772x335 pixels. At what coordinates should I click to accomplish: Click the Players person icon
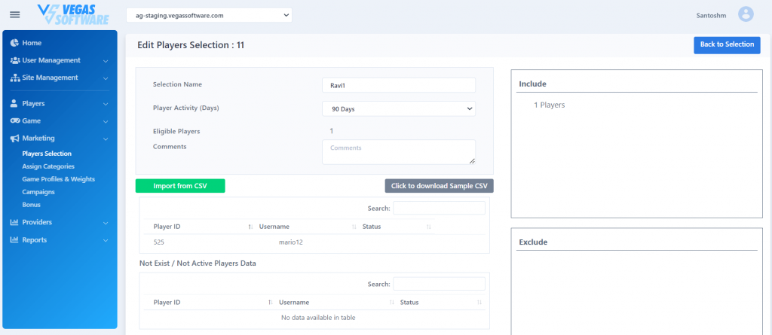click(14, 104)
